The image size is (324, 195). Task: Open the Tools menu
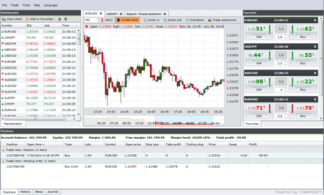coord(26,5)
